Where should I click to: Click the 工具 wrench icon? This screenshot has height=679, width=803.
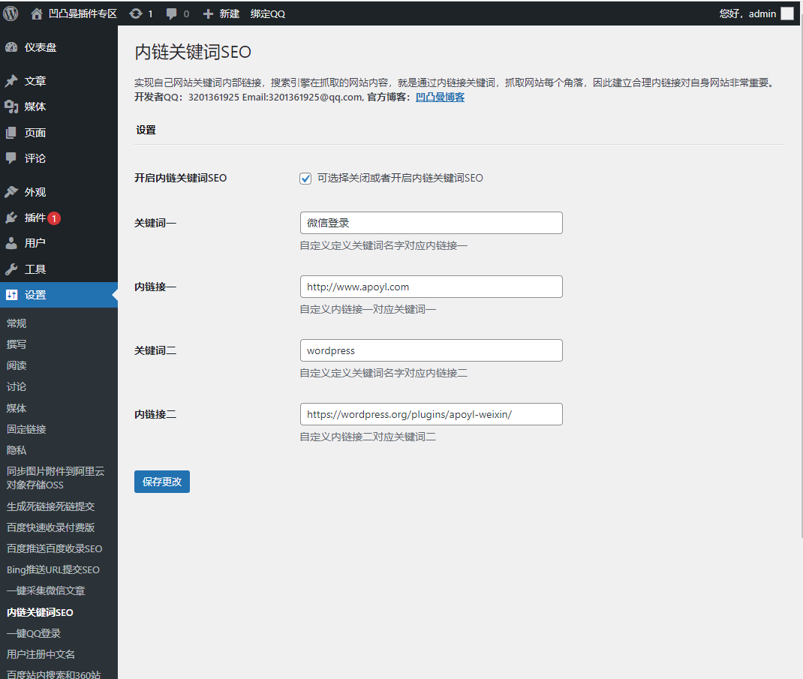coord(11,269)
